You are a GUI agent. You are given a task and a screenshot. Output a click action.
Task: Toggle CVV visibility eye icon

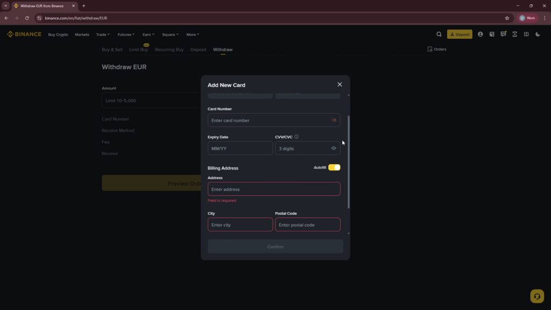click(334, 149)
